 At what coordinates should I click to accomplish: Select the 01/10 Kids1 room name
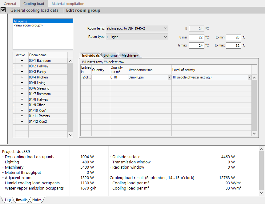pos(38,110)
